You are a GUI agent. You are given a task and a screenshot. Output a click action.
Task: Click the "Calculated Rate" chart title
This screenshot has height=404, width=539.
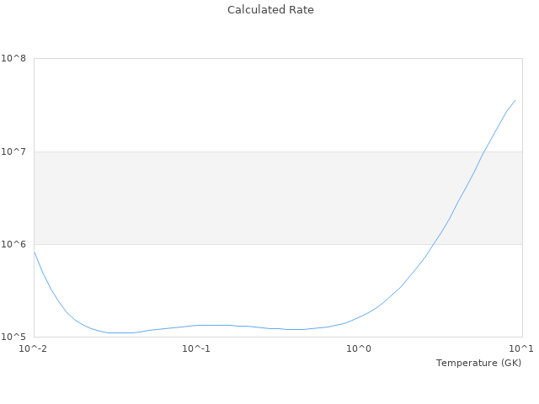tap(269, 10)
